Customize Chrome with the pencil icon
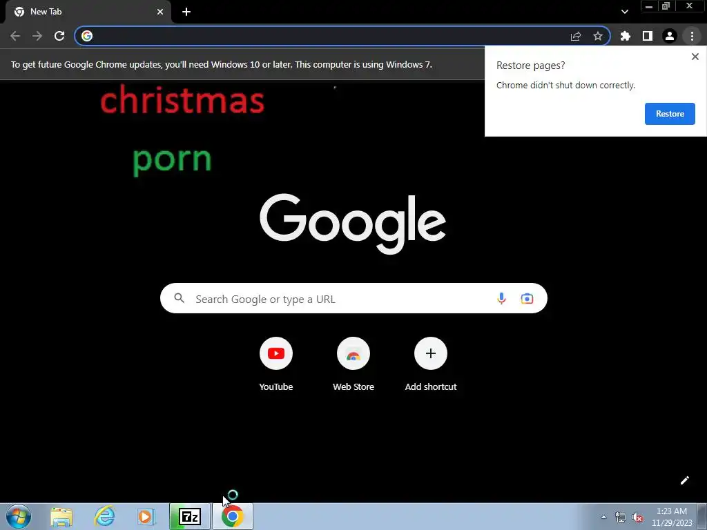 point(684,480)
